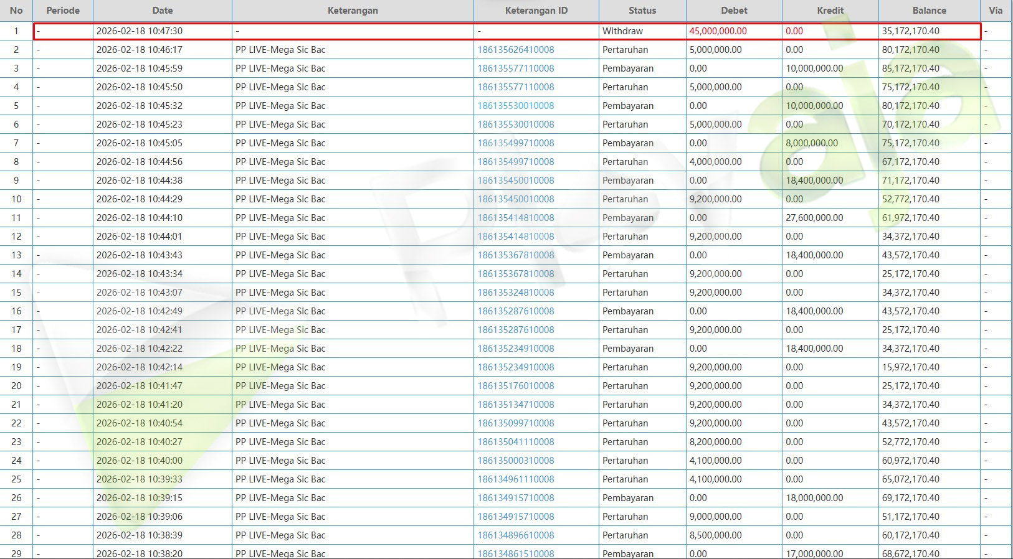The image size is (1013, 559).
Task: Click the Keterangan ID column header
Action: pyautogui.click(x=536, y=11)
